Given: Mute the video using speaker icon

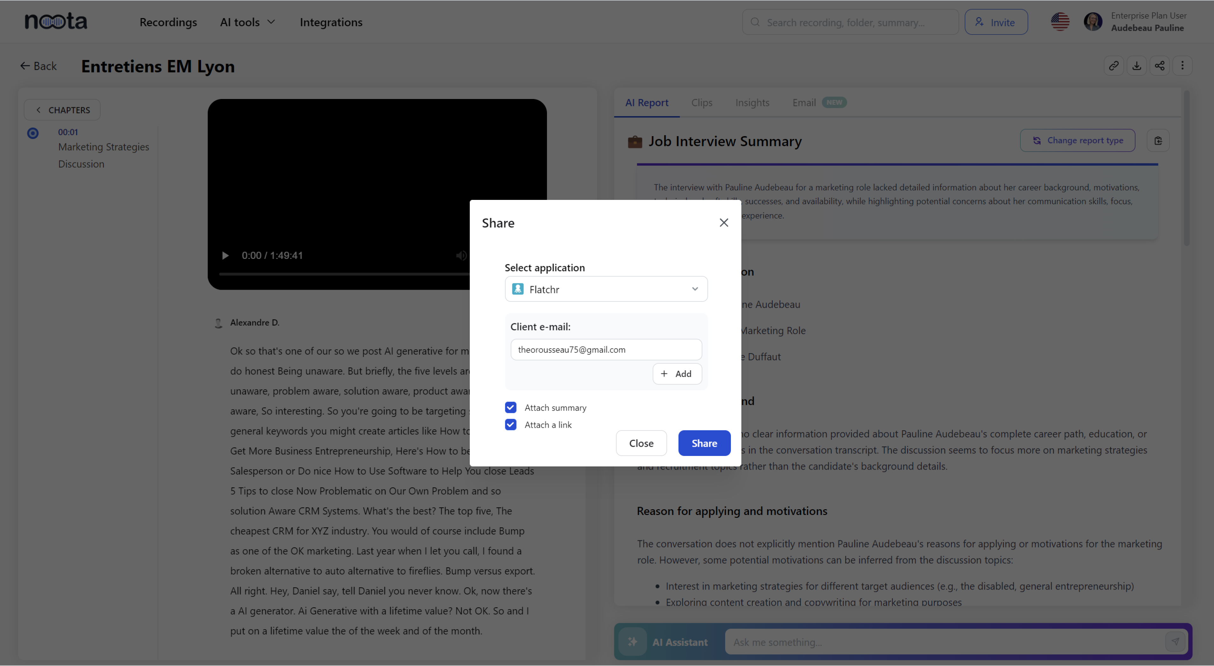Looking at the screenshot, I should coord(461,255).
